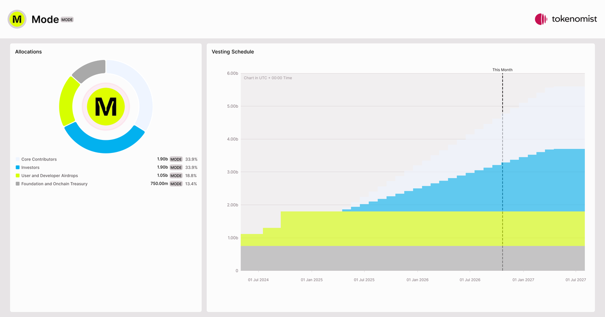
Task: Click the 1.05b airdrops amount
Action: 162,176
